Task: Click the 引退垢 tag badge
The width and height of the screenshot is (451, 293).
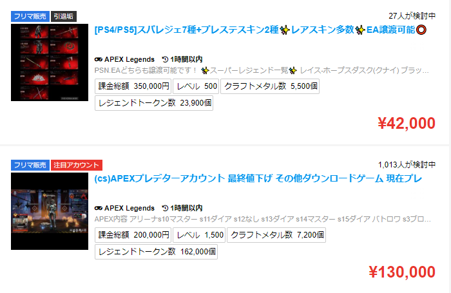Action: click(x=64, y=16)
